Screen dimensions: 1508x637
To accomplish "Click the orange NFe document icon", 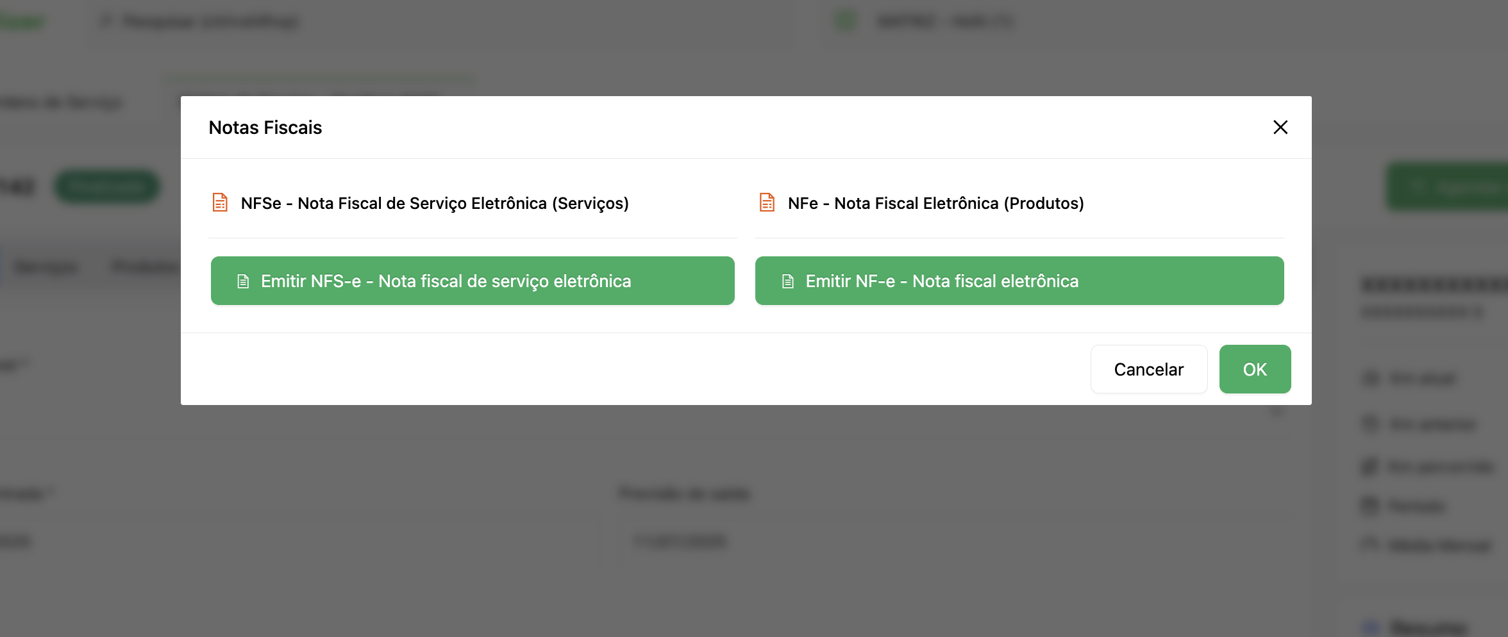I will pos(767,203).
